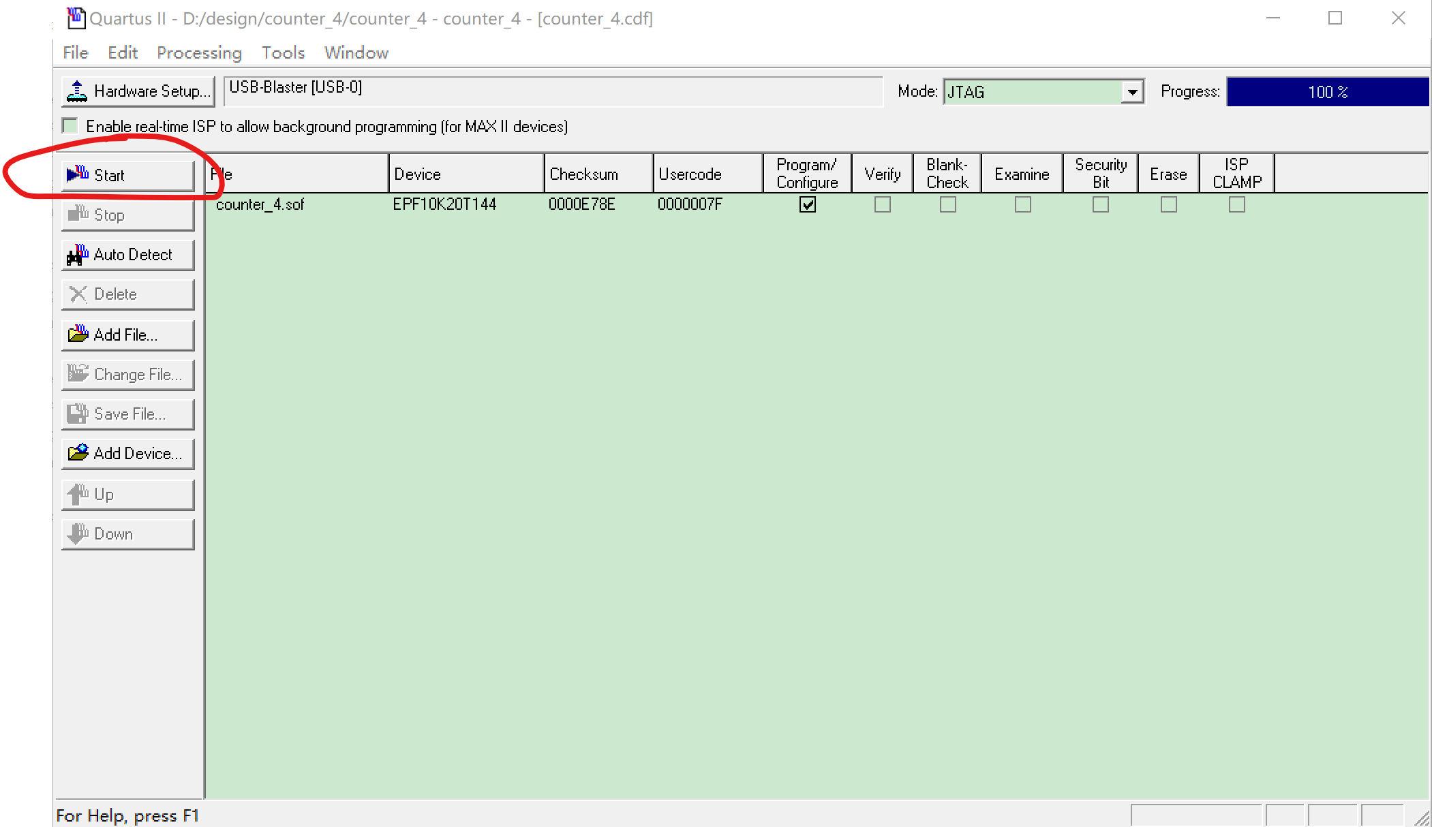Uncheck Program/Configure for counter_4.sof
This screenshot has height=827, width=1432.
pyautogui.click(x=808, y=204)
